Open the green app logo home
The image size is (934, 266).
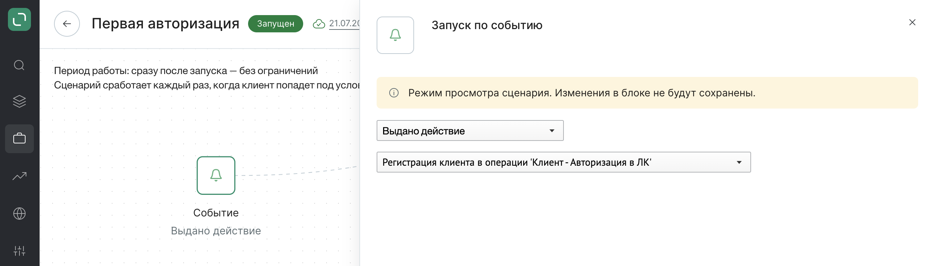[x=19, y=19]
